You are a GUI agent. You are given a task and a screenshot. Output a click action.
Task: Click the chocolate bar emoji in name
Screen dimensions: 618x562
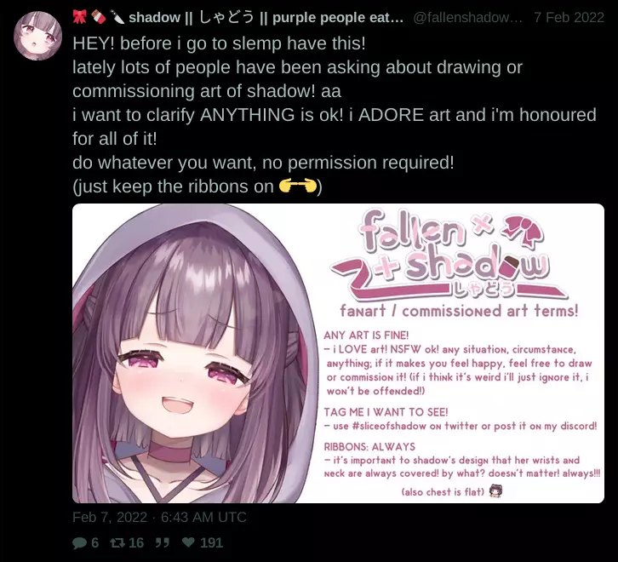coord(98,17)
